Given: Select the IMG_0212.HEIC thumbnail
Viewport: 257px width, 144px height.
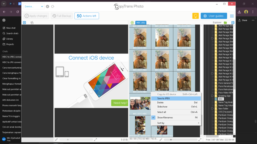Looking at the screenshot, I should pyautogui.click(x=140, y=103).
